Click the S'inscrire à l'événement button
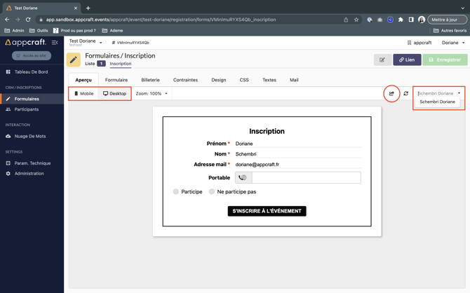This screenshot has width=470, height=293. tap(267, 211)
